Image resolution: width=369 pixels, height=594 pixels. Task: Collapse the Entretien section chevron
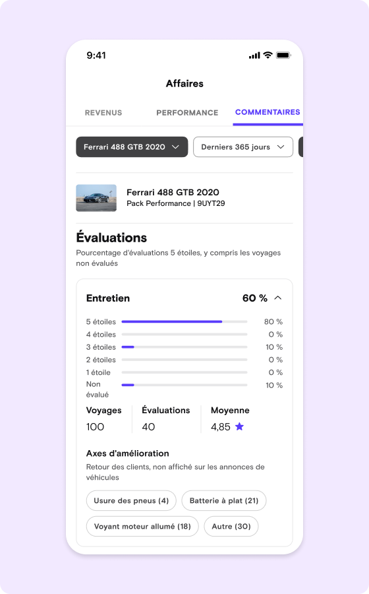click(278, 298)
